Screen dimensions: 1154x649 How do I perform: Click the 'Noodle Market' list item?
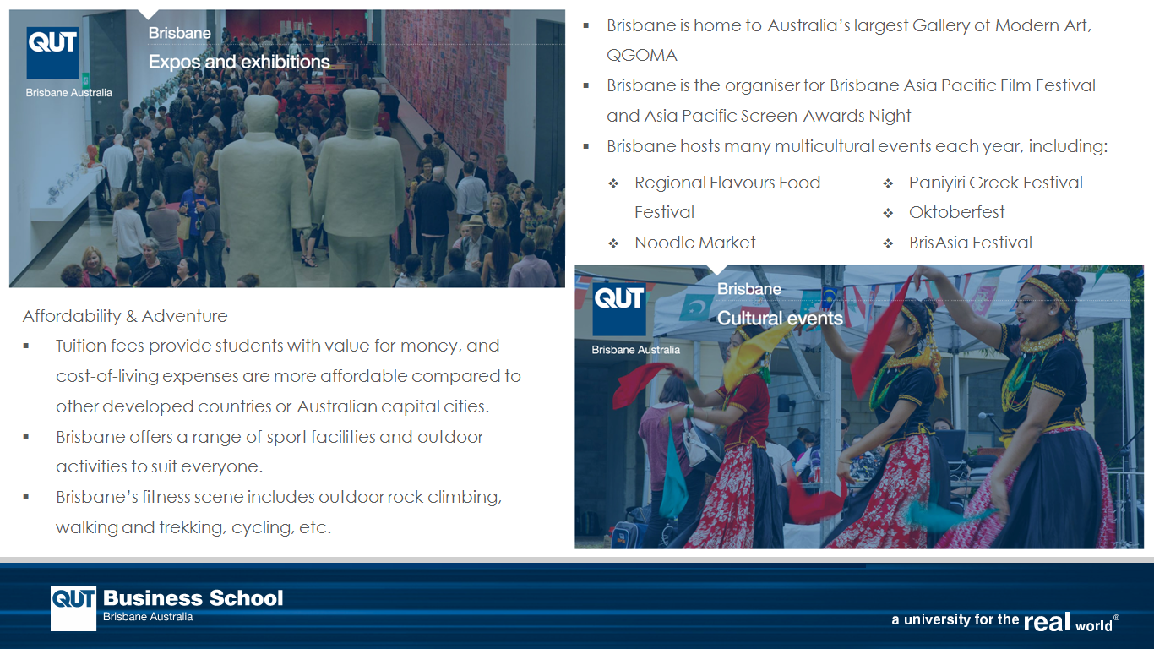(x=694, y=243)
